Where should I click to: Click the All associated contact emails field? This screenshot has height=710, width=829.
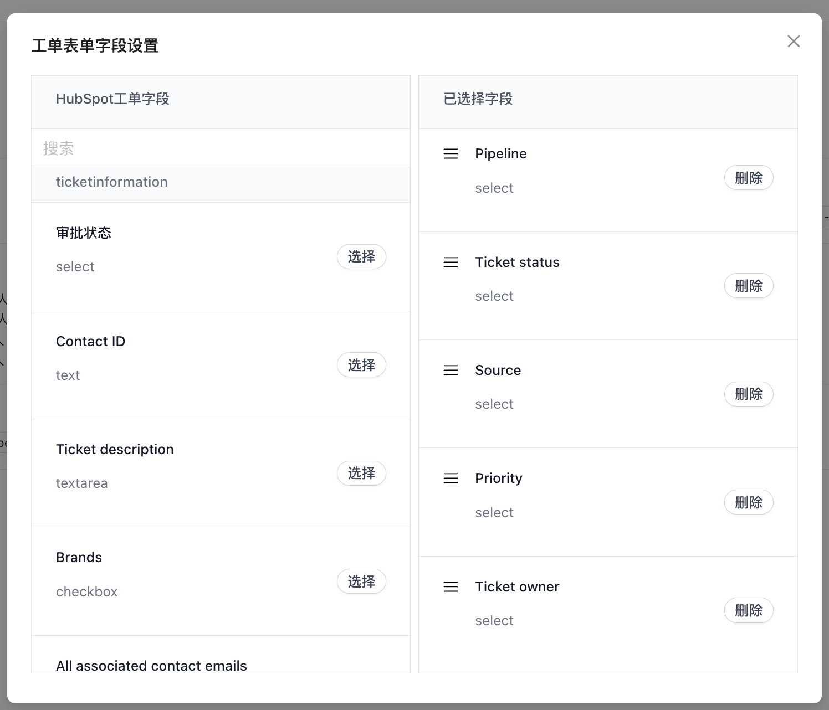click(x=151, y=665)
